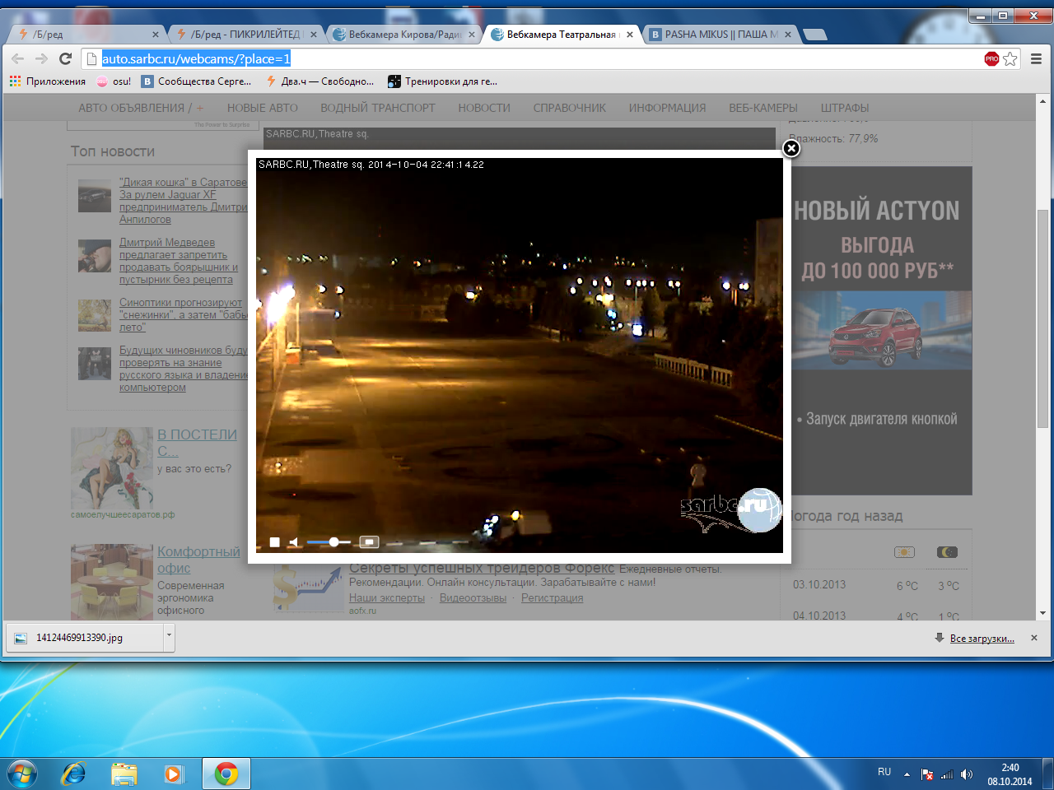Close the Вебкамера Театральная tab
Screen dimensions: 1054x790
pos(630,35)
